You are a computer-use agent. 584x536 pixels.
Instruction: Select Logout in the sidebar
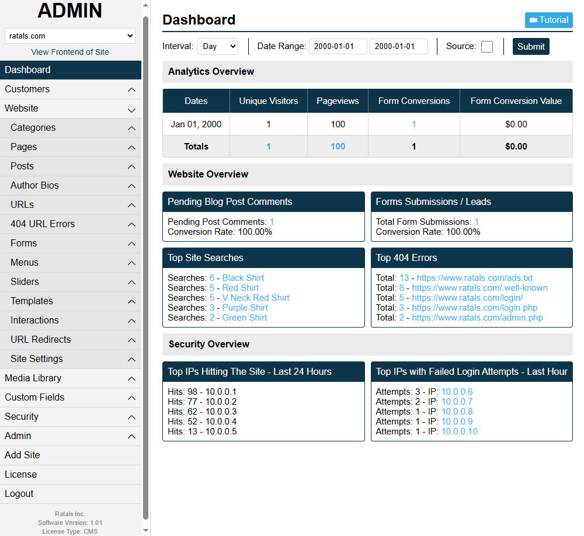point(71,494)
